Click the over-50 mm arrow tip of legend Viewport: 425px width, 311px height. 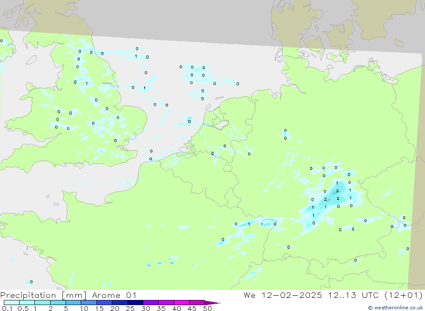pyautogui.click(x=212, y=303)
